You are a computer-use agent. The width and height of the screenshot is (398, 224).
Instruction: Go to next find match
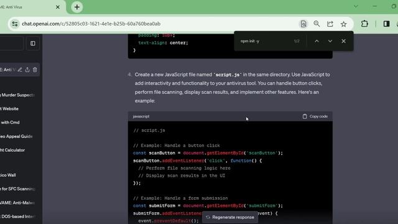(330, 41)
